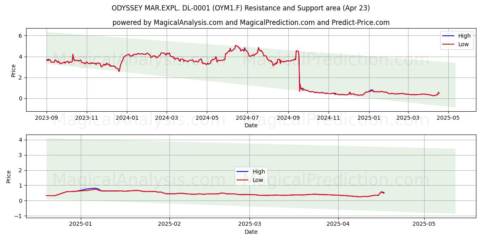Click the 'Date' axis label under lower chart

251,232
